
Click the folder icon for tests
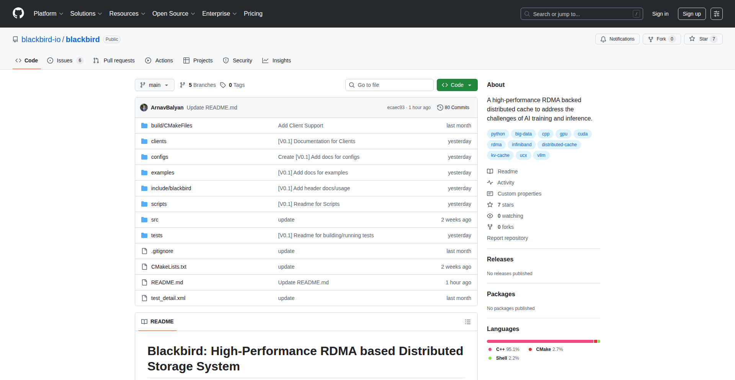(x=144, y=235)
